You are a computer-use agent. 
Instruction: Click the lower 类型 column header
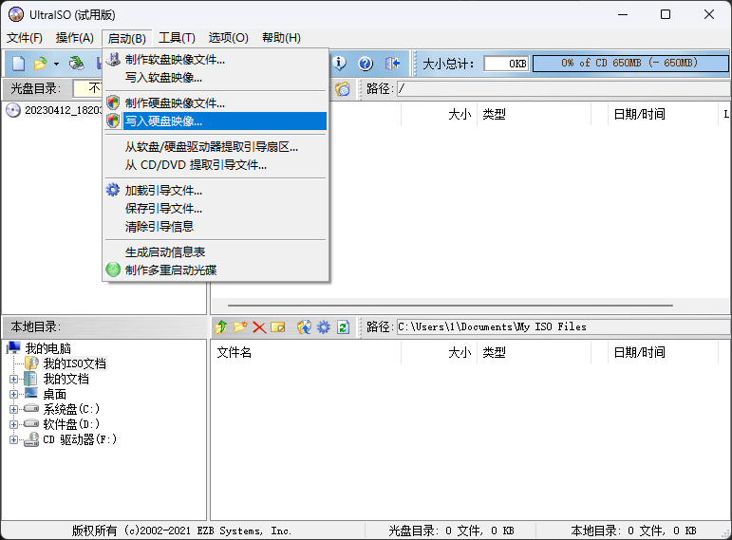coord(534,352)
